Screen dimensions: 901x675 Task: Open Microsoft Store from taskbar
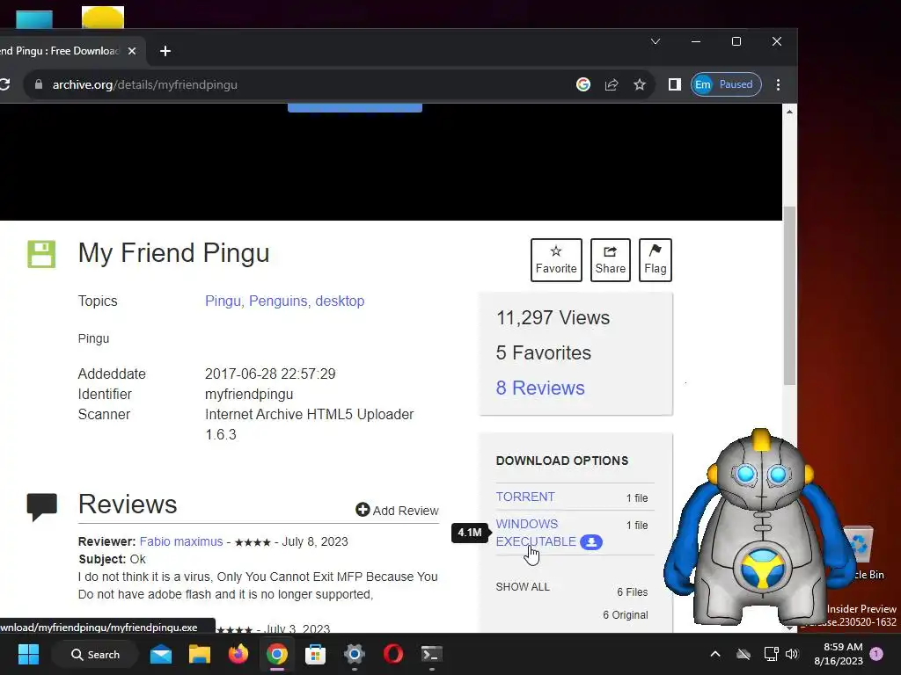pos(315,654)
